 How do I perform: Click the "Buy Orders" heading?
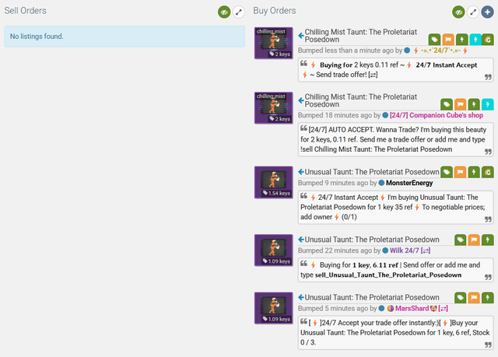[275, 10]
